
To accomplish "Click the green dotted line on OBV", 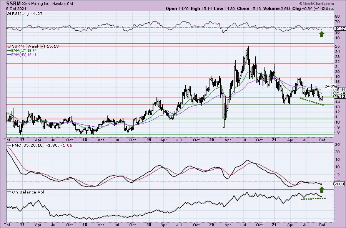I will [x=313, y=198].
